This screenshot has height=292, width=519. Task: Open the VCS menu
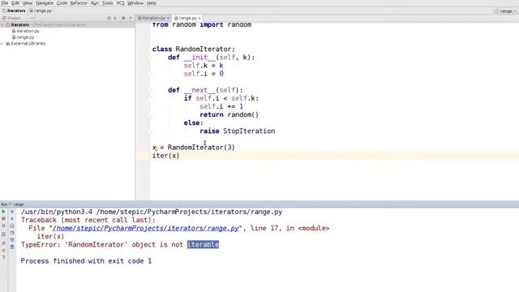(120, 3)
